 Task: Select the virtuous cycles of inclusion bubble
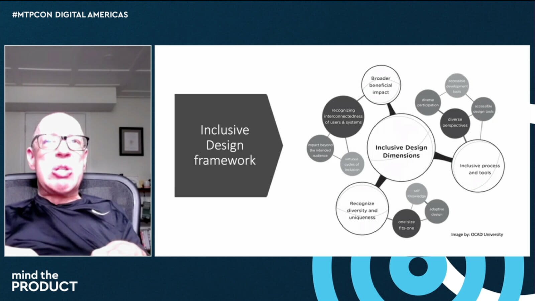point(352,164)
